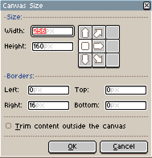Focus the Height field showing 160
This screenshot has width=152, height=158.
point(53,46)
